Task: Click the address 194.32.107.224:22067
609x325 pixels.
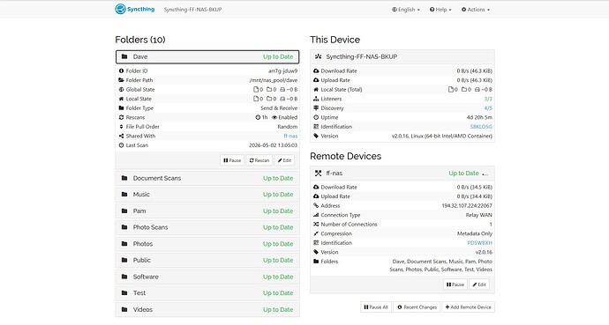Action: pos(467,206)
